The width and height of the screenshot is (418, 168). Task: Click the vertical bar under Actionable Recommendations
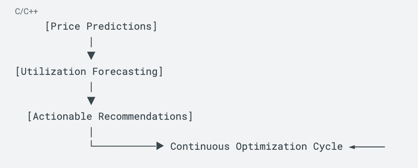pos(91,132)
